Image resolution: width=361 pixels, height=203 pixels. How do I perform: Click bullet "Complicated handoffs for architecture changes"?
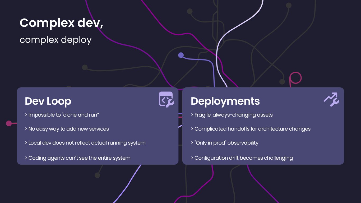click(251, 129)
